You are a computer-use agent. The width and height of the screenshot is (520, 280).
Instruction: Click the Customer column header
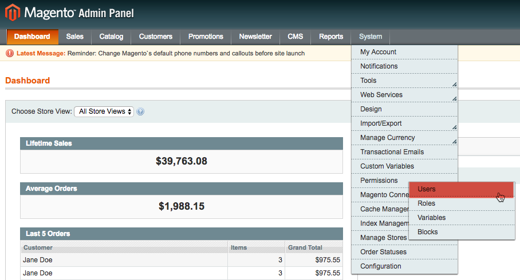tap(38, 248)
